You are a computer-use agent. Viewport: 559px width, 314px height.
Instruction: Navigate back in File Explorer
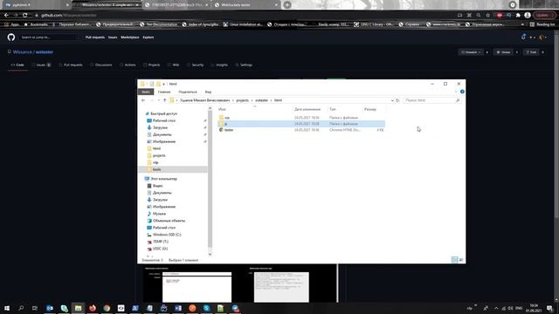point(143,100)
